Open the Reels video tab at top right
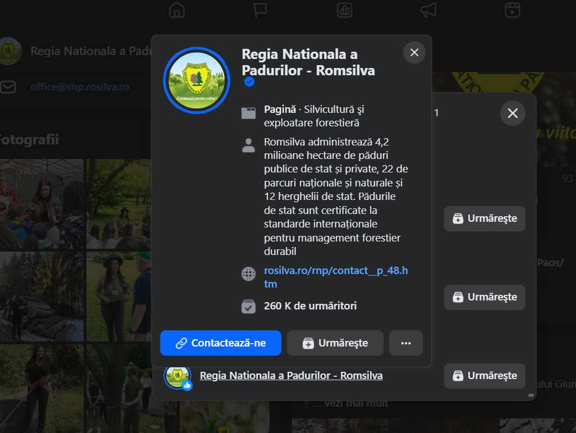576x433 pixels. click(511, 10)
